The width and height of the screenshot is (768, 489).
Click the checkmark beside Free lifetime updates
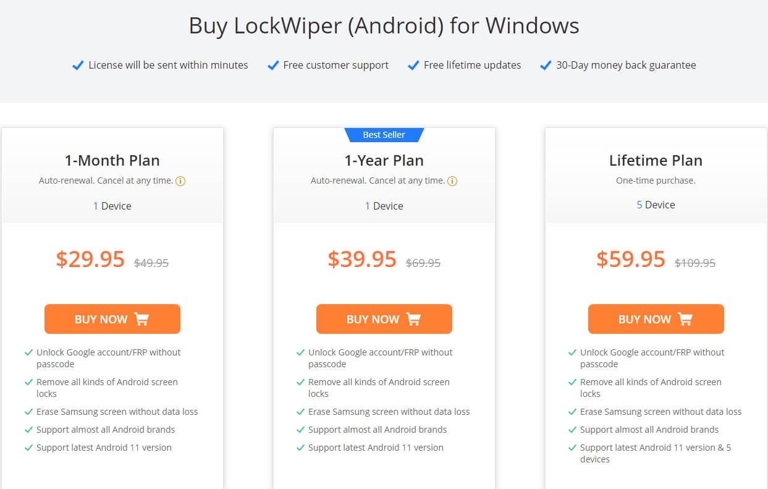[413, 65]
